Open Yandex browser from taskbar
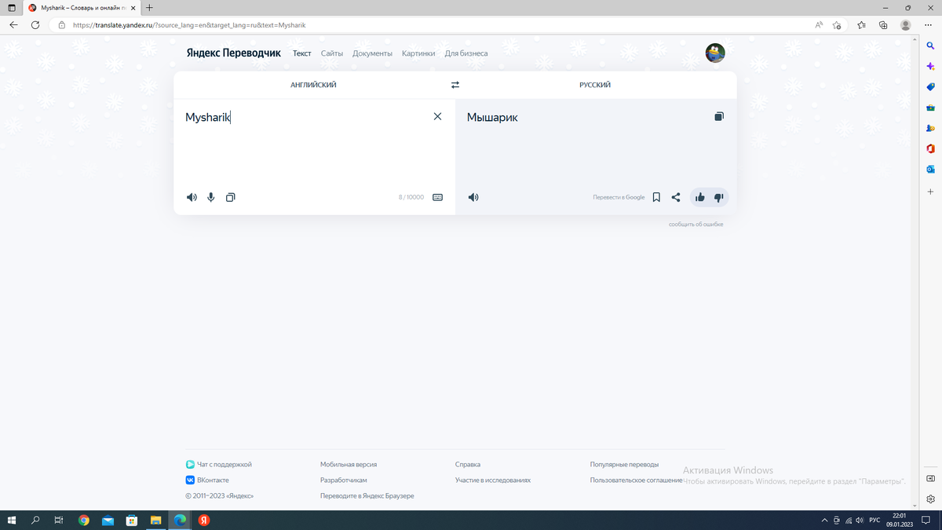This screenshot has height=530, width=942. pyautogui.click(x=203, y=520)
